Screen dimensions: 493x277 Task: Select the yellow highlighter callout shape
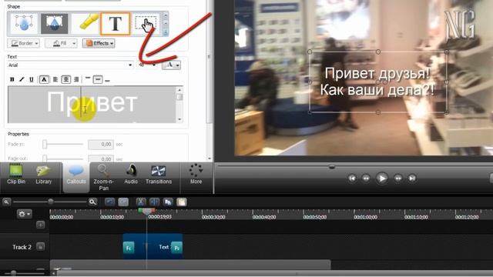point(86,24)
